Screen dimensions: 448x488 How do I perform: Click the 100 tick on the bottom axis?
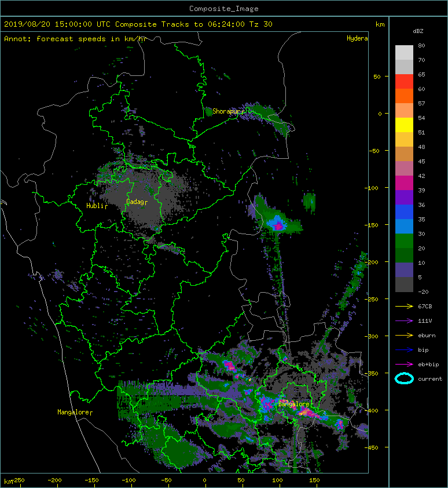coord(278,480)
